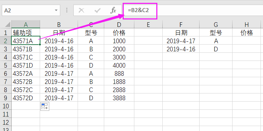The image size is (263, 131).
Task: Select row 1 header
Action: tap(6, 33)
